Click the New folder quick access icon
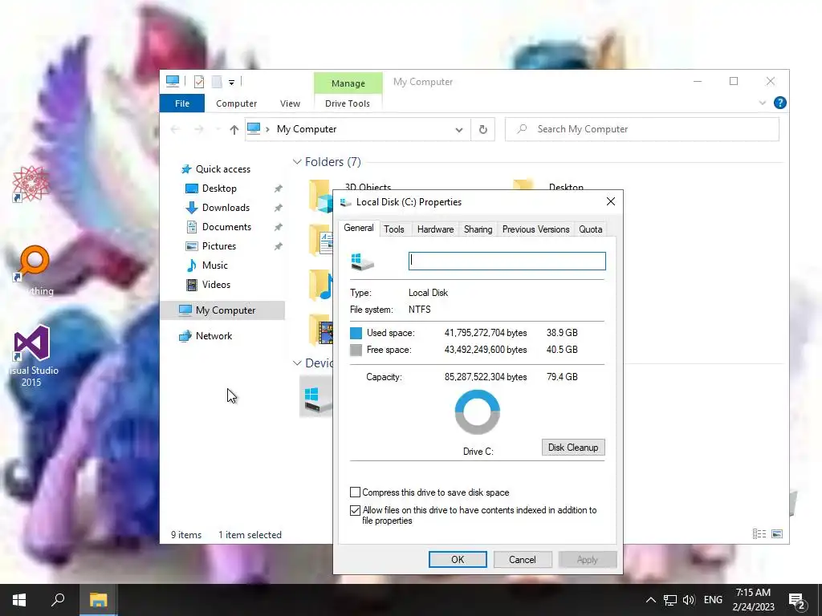 [217, 82]
